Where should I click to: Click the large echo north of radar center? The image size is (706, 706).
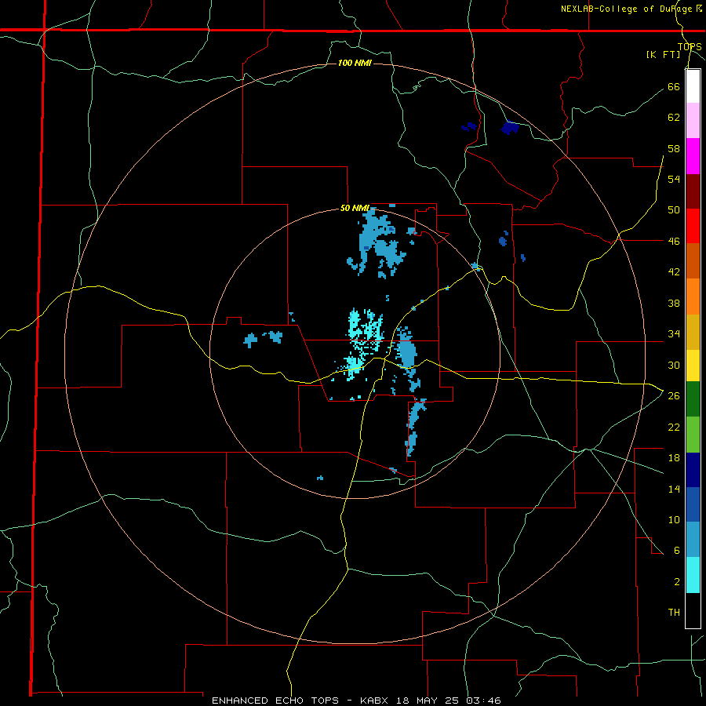[377, 243]
